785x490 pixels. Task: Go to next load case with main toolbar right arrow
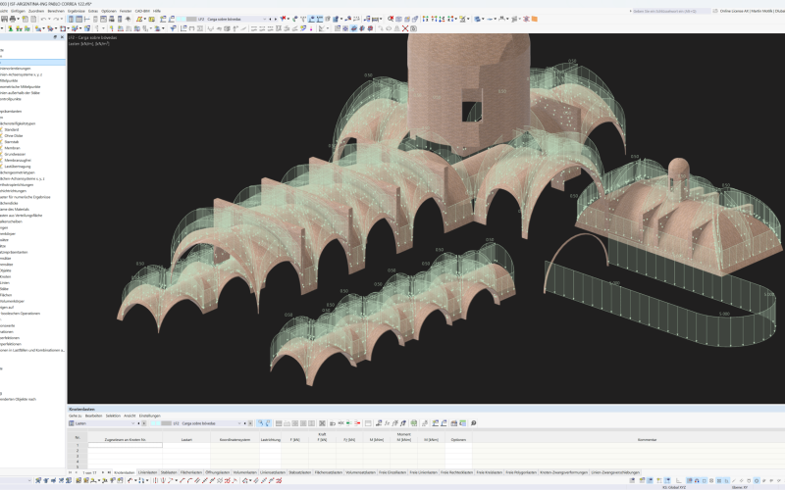coord(276,19)
